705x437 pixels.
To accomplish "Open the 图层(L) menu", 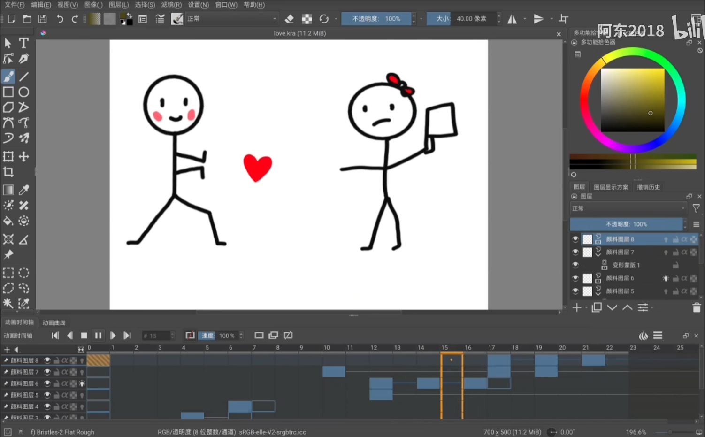I will coord(119,5).
